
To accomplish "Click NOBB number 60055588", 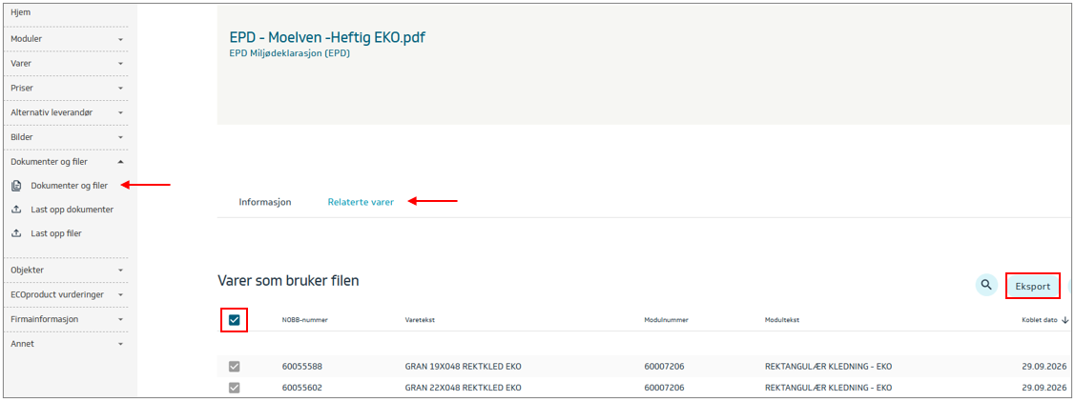I will (302, 366).
